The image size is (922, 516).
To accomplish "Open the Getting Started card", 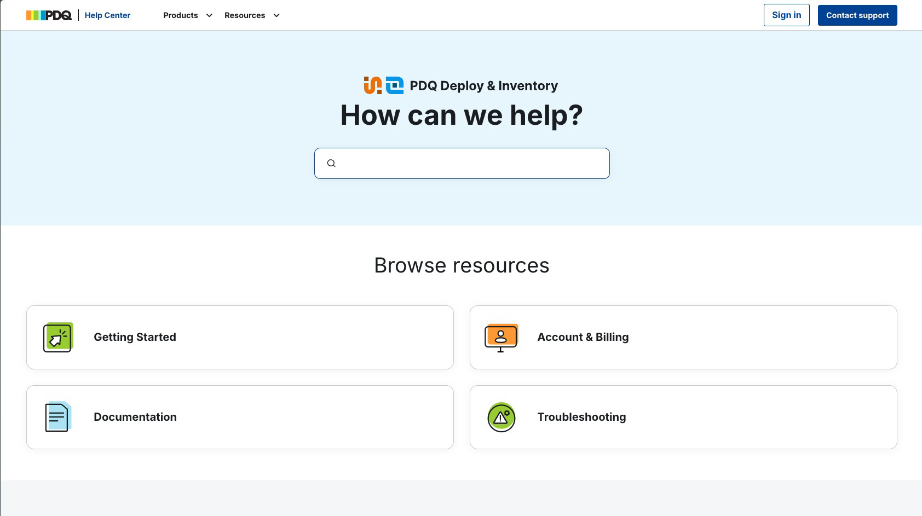I will (240, 337).
